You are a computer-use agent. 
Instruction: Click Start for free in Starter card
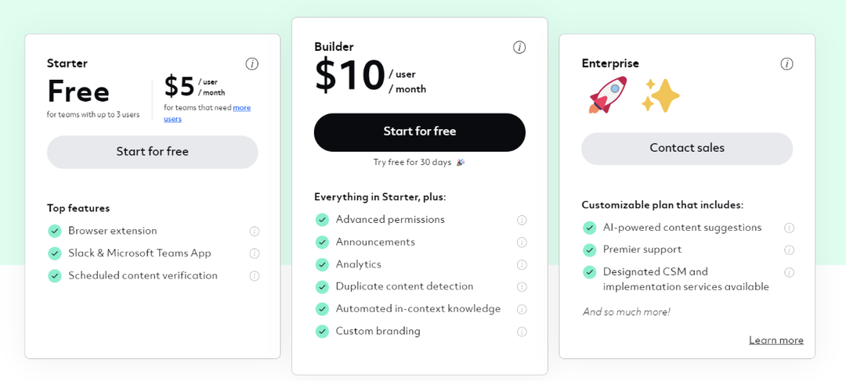pyautogui.click(x=153, y=152)
